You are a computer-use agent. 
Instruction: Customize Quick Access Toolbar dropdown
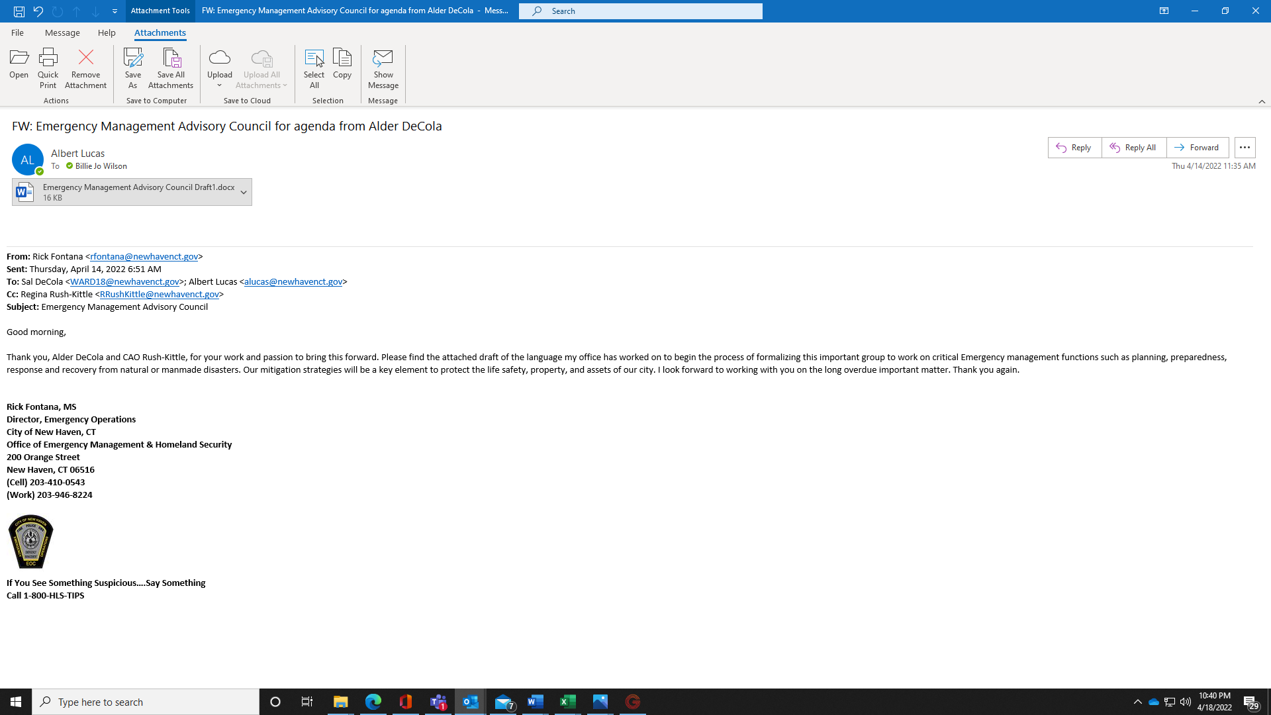coord(115,11)
